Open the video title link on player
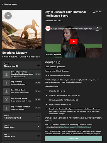 72,28
